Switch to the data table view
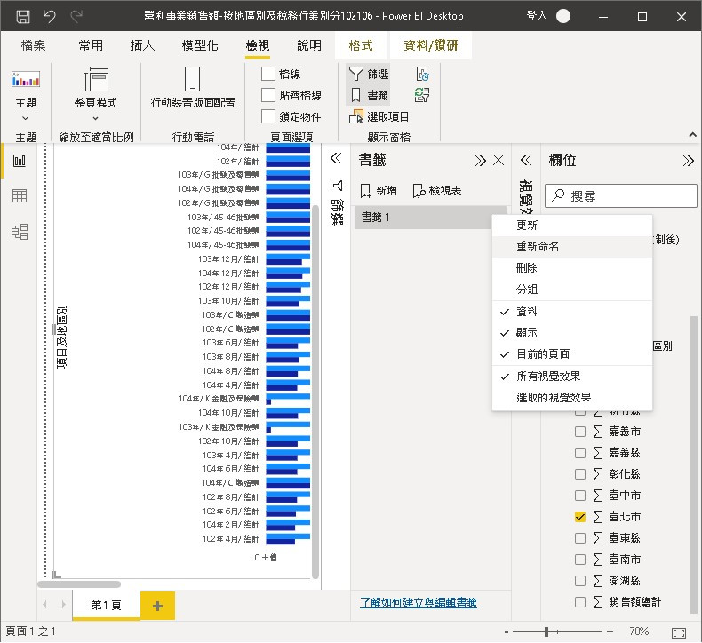 click(x=20, y=196)
